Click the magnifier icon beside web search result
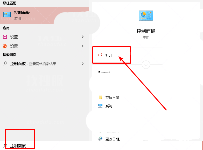Screen dimensions: 203x150 click(x=5, y=64)
